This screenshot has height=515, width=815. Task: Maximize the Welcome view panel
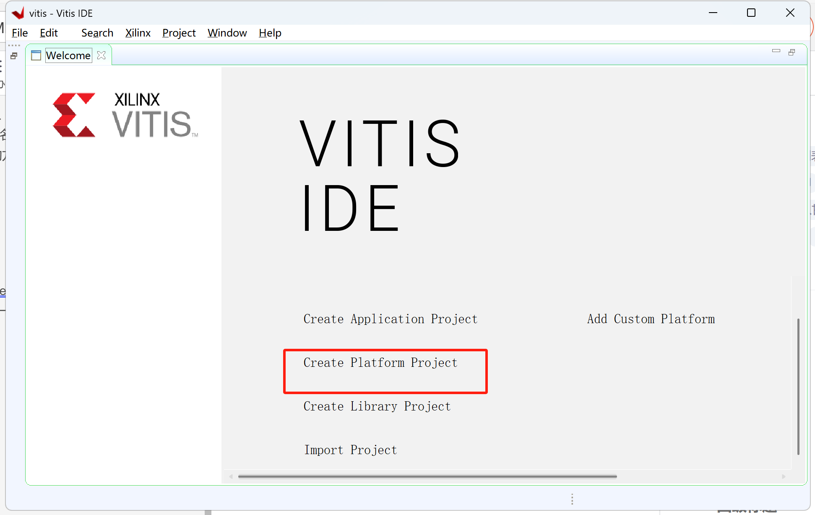point(792,52)
